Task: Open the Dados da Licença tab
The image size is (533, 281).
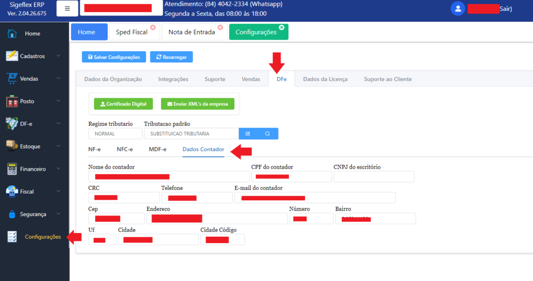Action: [325, 79]
